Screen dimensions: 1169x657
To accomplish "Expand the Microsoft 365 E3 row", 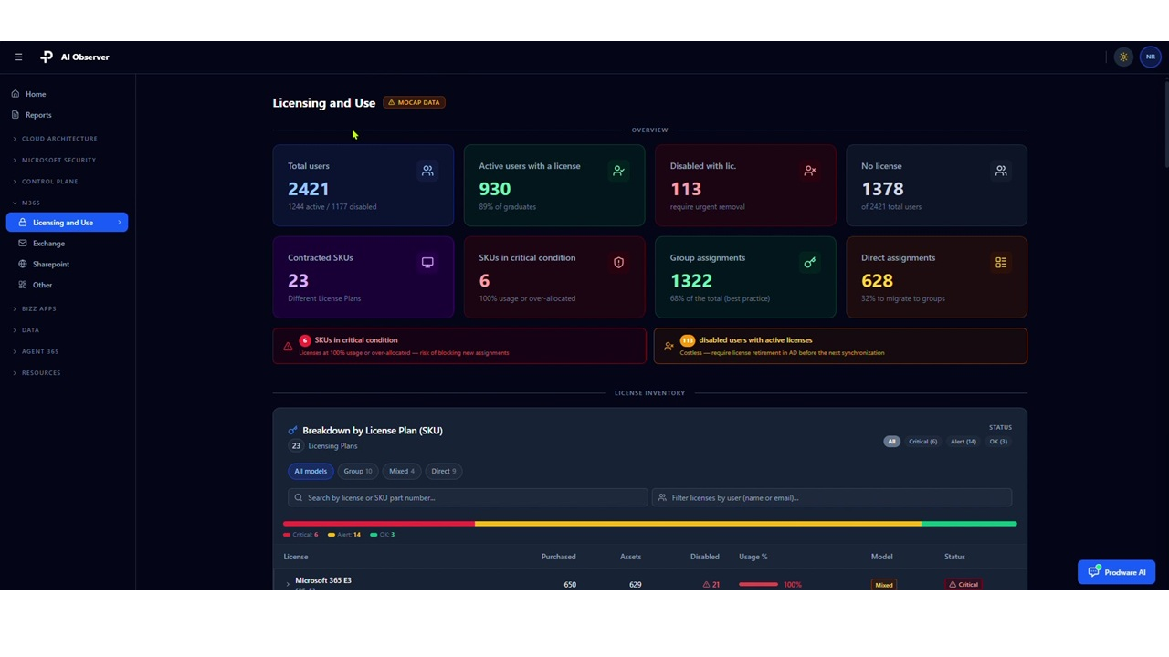I will tap(288, 584).
